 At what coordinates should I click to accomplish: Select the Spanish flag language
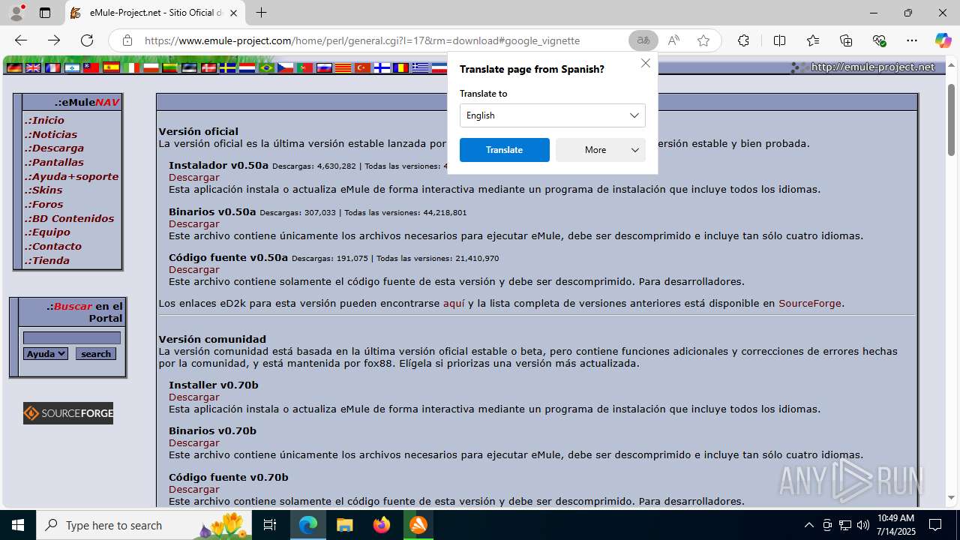coord(111,67)
